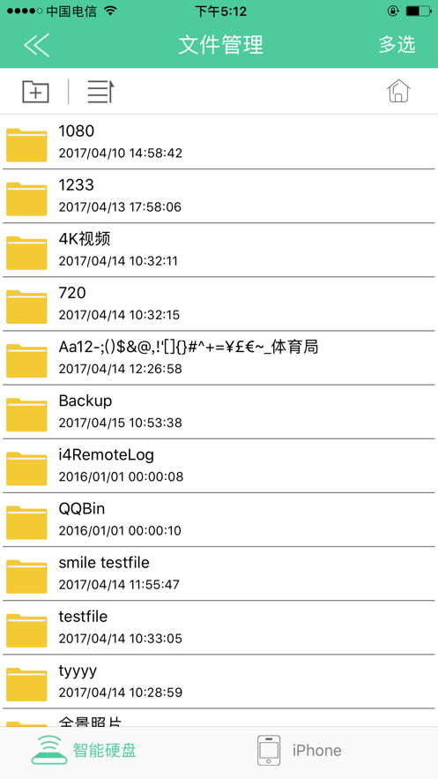
Task: Open the Backup folder
Action: click(x=219, y=412)
